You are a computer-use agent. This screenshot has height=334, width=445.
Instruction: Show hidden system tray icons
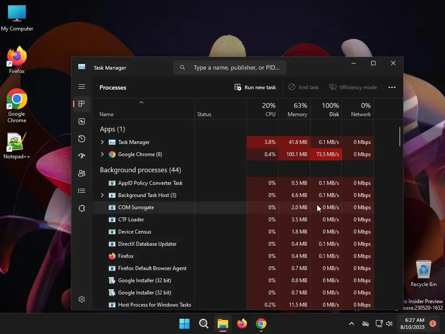pyautogui.click(x=351, y=324)
